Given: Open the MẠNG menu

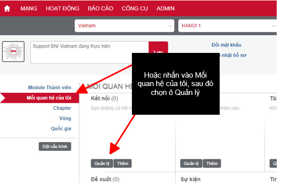Looking at the screenshot, I should [x=29, y=8].
